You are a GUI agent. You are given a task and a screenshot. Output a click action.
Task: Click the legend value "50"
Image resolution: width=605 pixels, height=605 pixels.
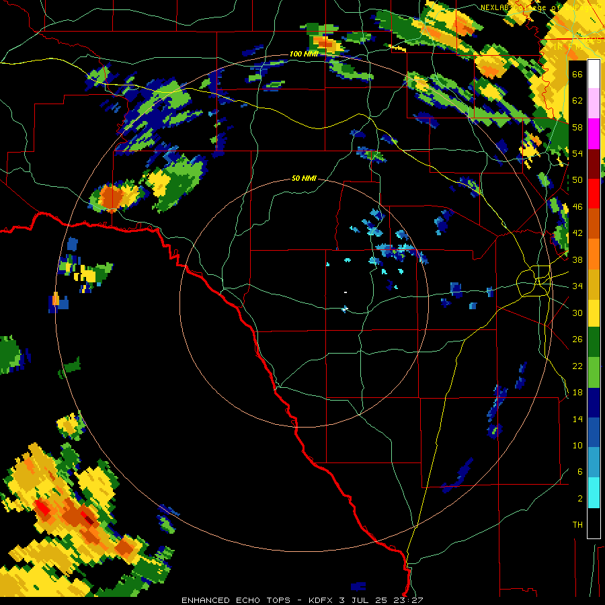pos(577,179)
